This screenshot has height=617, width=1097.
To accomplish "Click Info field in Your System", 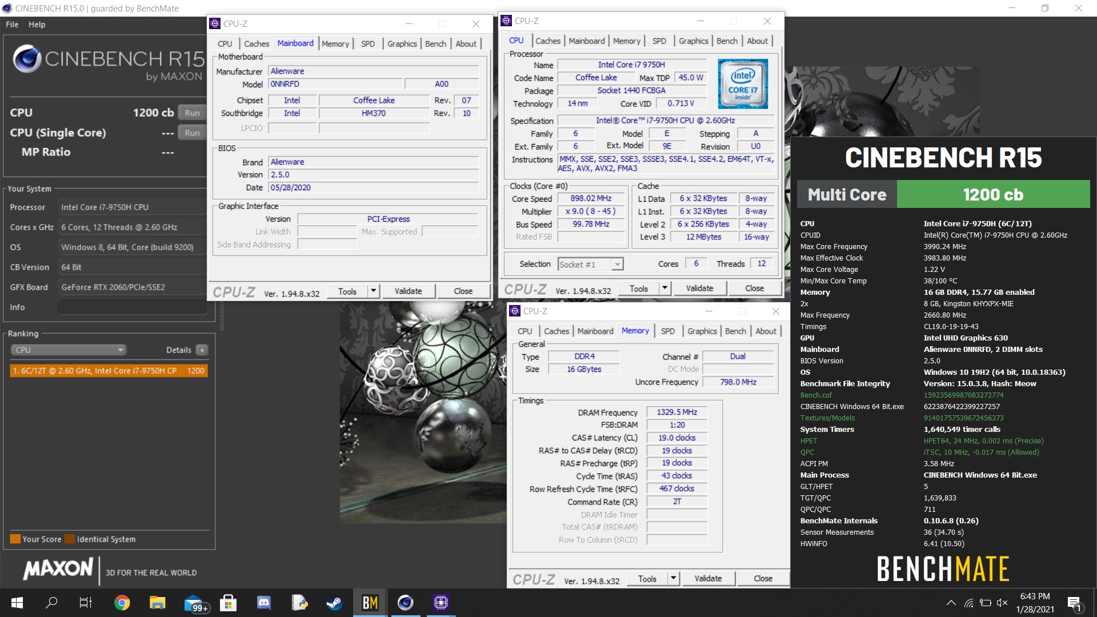I will tap(132, 307).
